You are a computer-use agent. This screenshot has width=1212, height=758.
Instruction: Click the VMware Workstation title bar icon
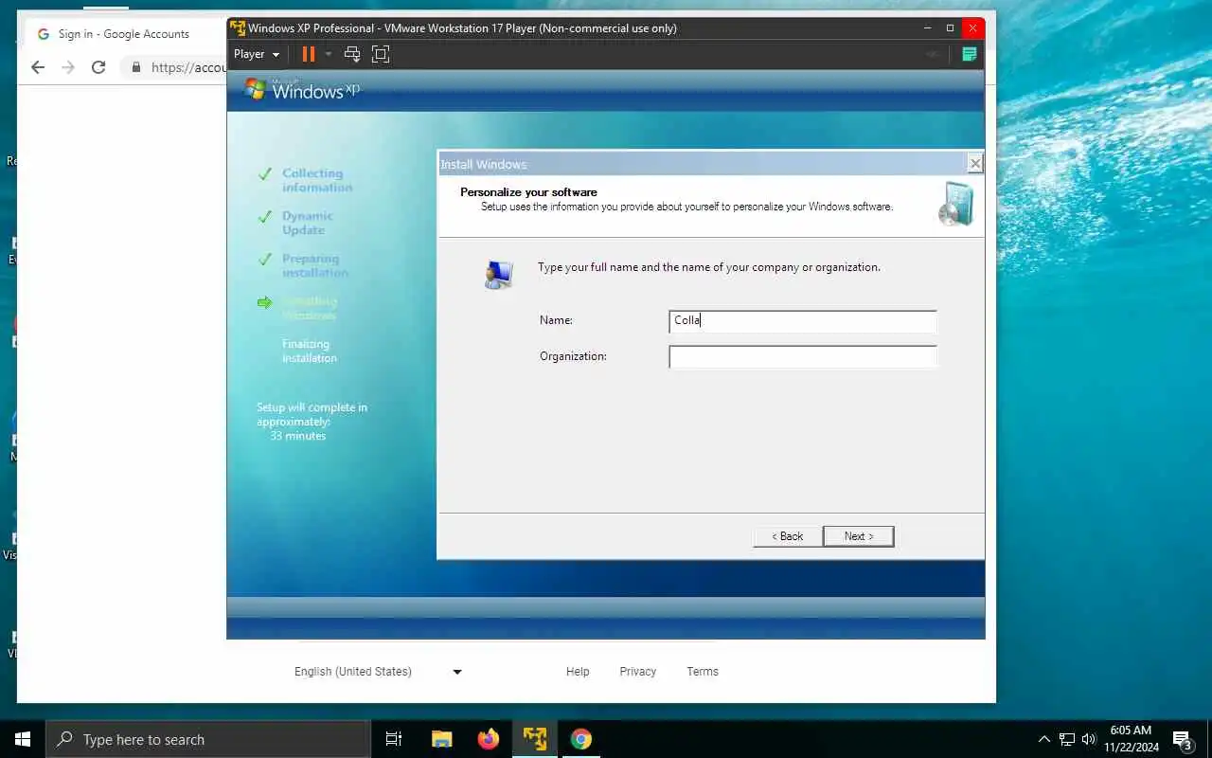(238, 28)
